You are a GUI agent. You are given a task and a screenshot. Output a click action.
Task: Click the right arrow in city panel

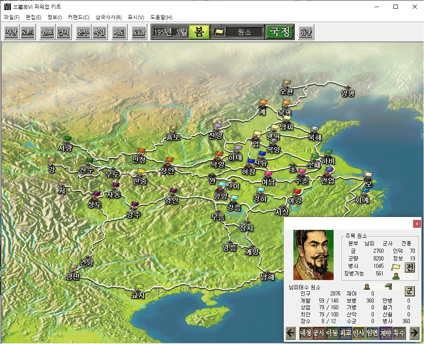point(414,333)
